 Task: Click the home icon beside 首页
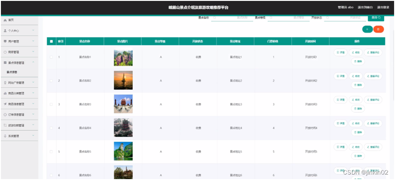5,20
